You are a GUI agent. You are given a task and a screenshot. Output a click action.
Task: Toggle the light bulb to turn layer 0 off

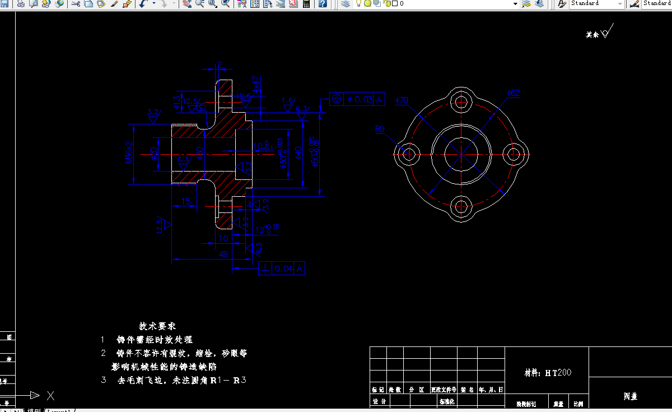358,4
